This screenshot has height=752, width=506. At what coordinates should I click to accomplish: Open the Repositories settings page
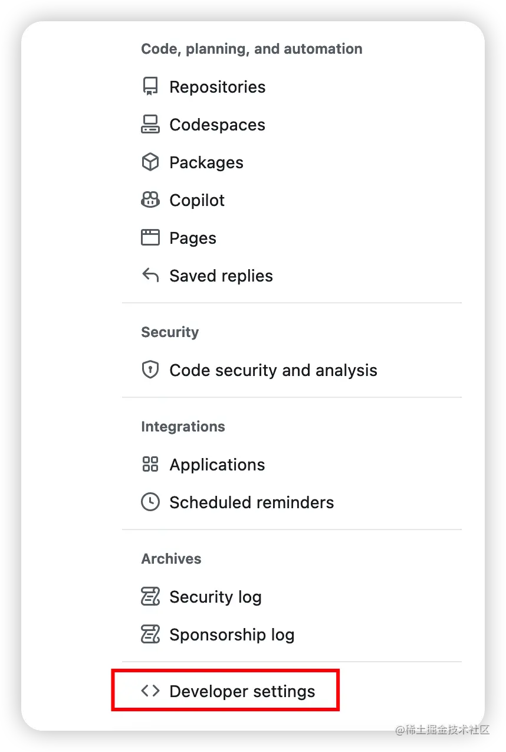coord(217,87)
